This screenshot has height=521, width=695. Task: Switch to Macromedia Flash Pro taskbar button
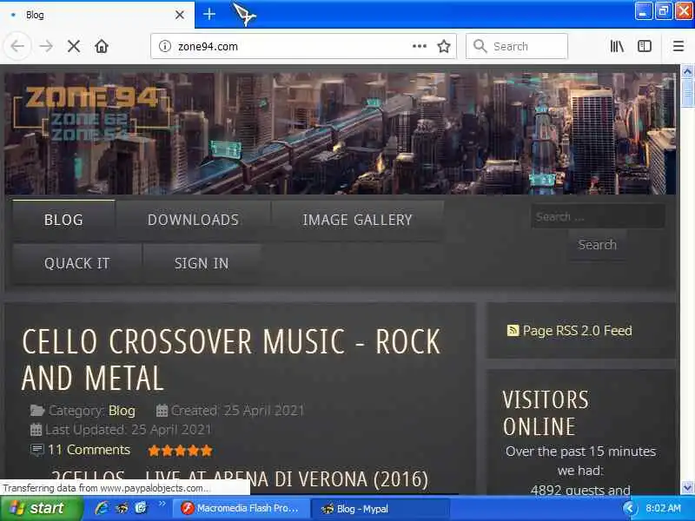(x=240, y=508)
